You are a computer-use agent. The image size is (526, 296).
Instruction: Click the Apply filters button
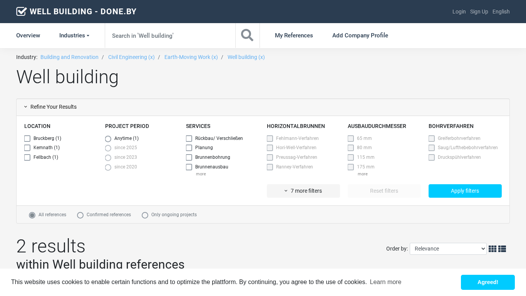tap(465, 191)
